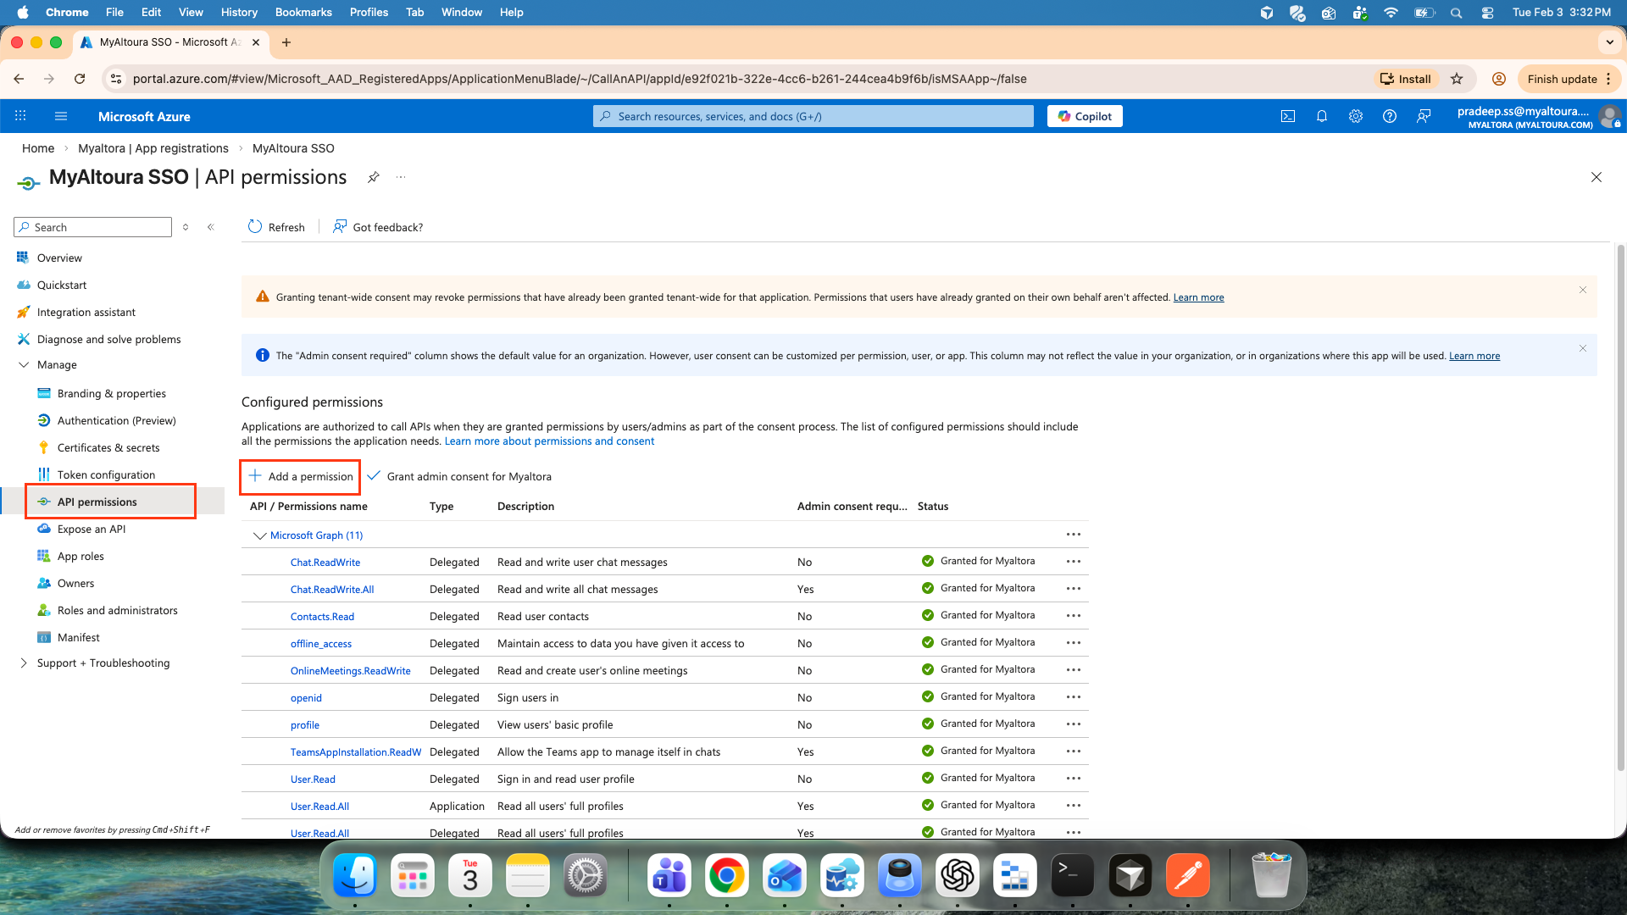Image resolution: width=1627 pixels, height=915 pixels.
Task: Grant admin consent for Myaltora
Action: pyautogui.click(x=459, y=477)
